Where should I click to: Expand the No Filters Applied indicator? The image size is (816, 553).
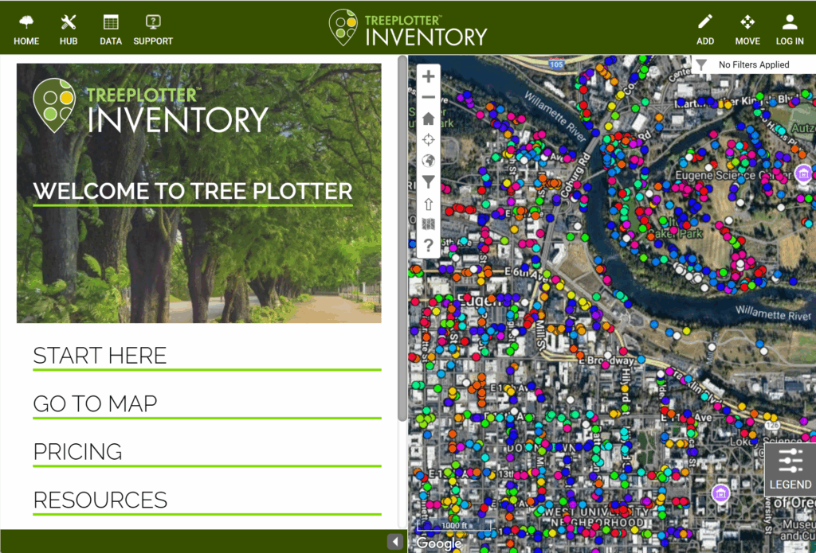click(752, 64)
